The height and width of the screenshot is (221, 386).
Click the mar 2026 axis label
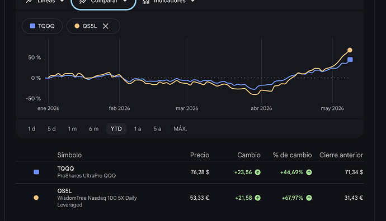(187, 108)
